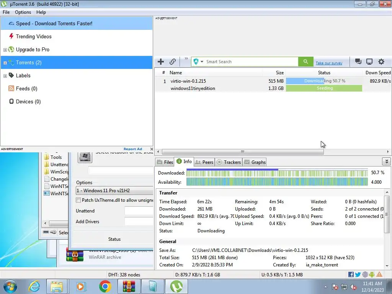Expand the Upgrade to Pro node

(5, 50)
